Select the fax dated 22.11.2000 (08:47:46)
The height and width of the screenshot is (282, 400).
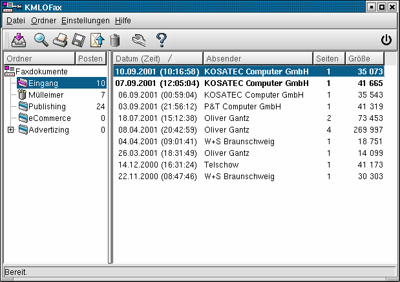249,176
